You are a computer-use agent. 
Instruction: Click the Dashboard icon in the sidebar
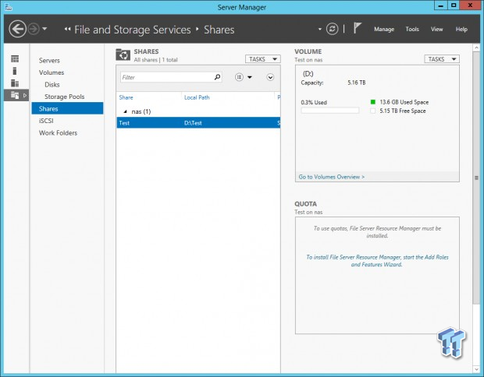15,59
